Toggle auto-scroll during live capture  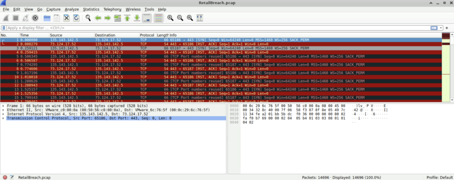[x=147, y=18]
